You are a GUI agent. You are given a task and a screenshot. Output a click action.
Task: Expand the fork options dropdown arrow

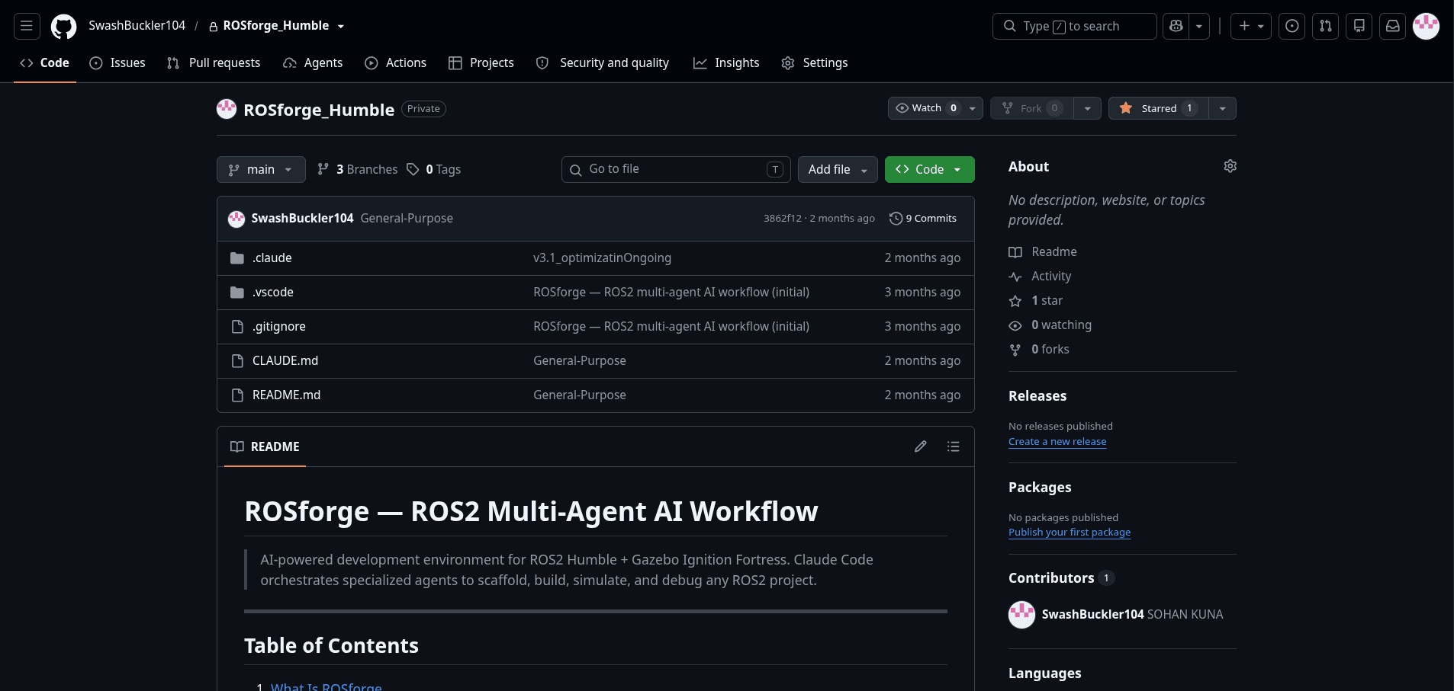click(x=1087, y=108)
